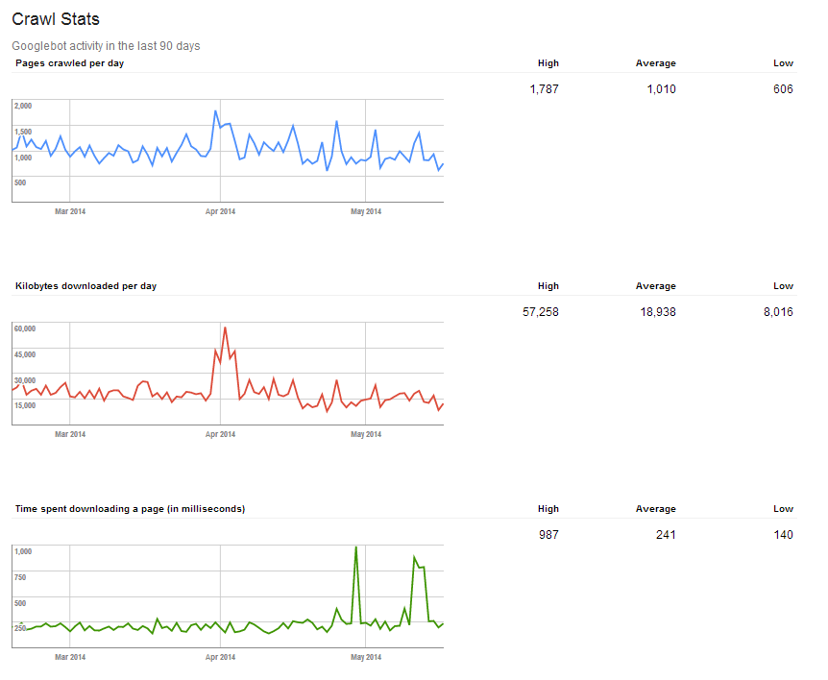Click 'Pages crawled per day' label
The width and height of the screenshot is (828, 680).
[70, 63]
